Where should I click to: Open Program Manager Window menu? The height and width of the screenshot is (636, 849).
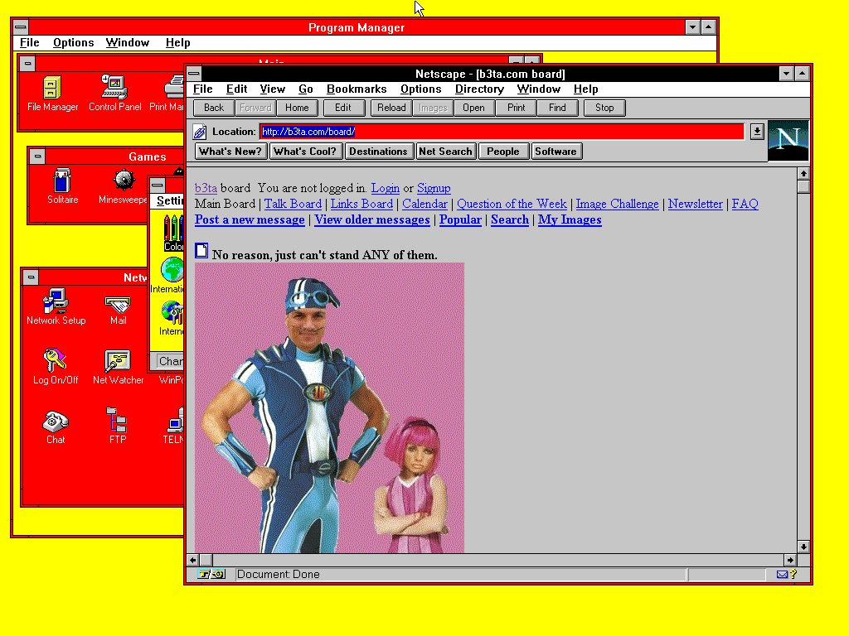point(127,43)
